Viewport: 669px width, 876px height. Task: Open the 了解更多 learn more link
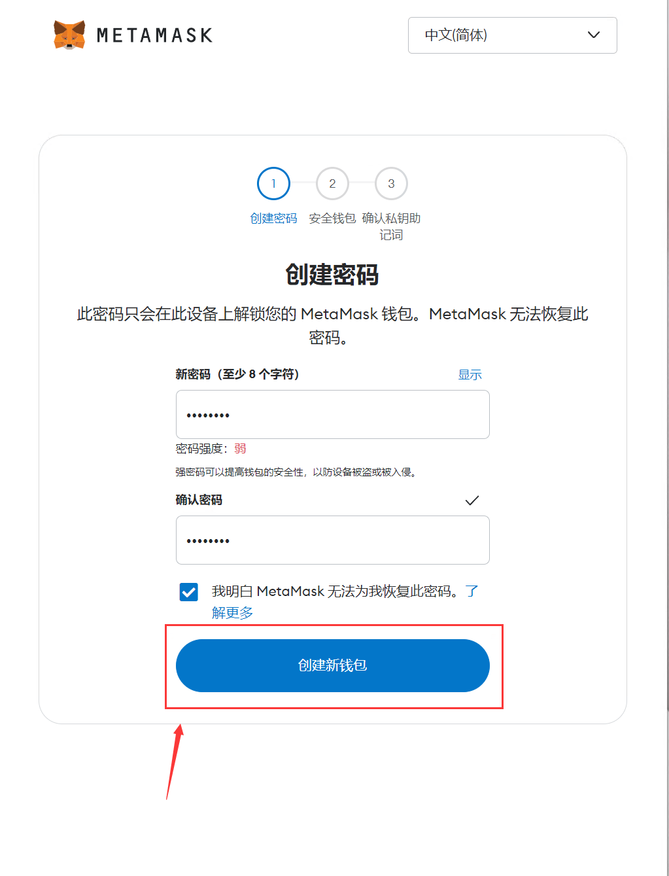pos(232,613)
